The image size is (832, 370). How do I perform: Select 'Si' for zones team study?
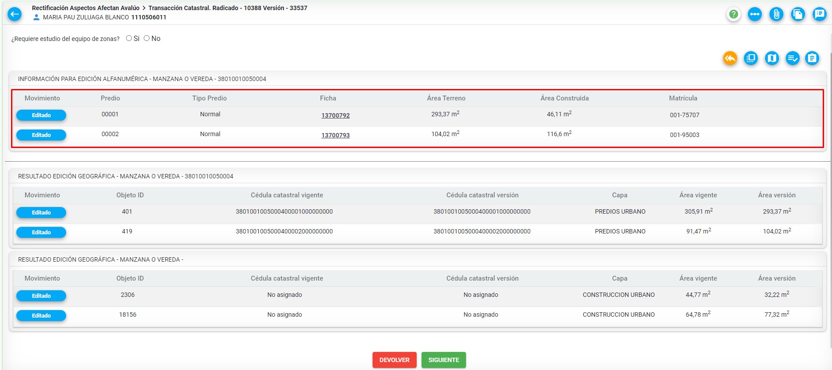(129, 38)
